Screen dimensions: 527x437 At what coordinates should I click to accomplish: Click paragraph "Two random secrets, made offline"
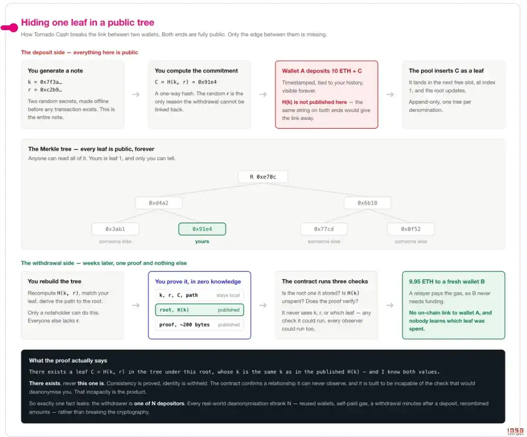[71, 109]
